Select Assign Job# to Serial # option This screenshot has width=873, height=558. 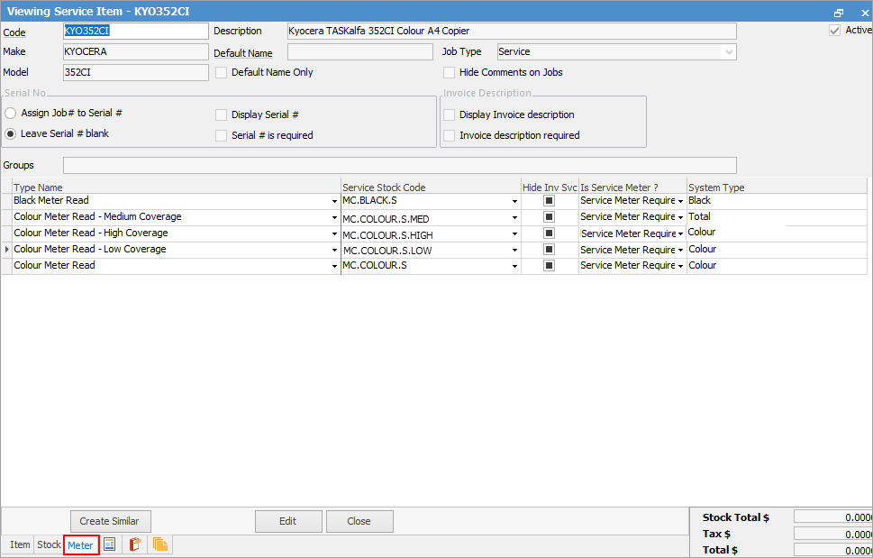(10, 113)
